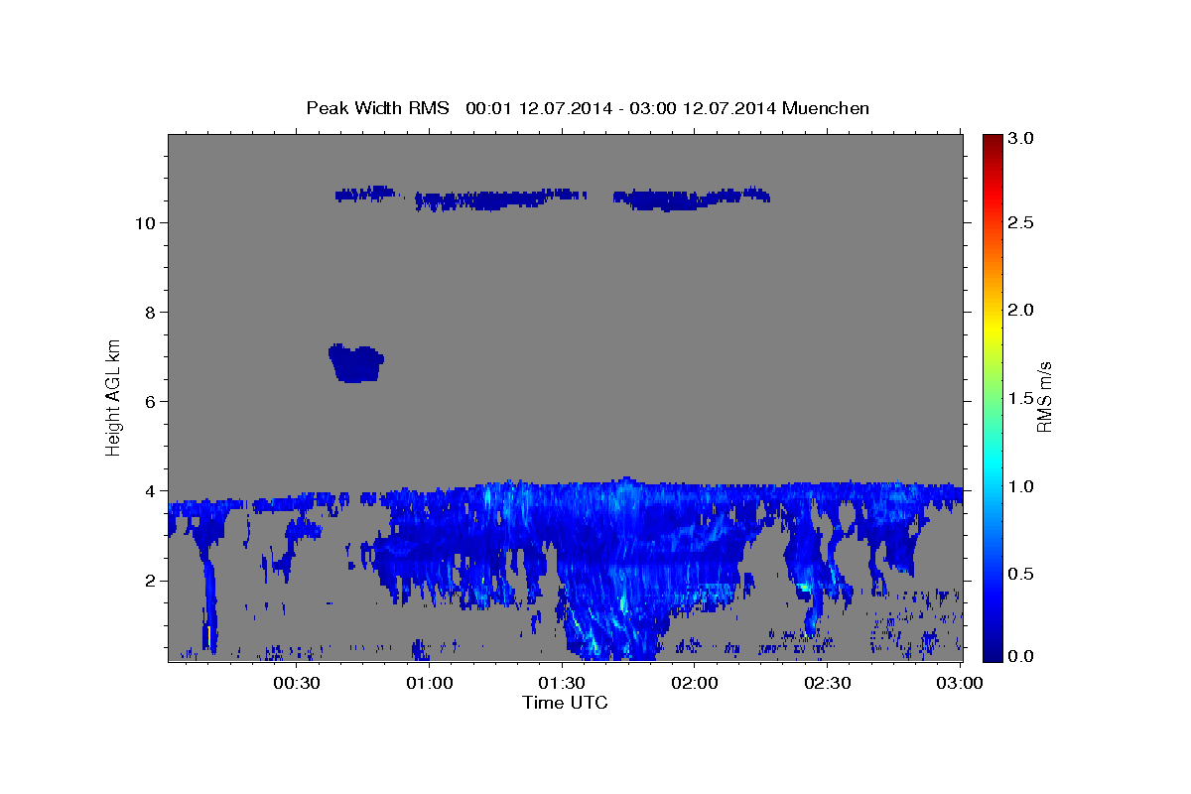Screen dimensions: 1191x794
Task: Click the 'Height AGL km' axis label
Action: tap(114, 398)
